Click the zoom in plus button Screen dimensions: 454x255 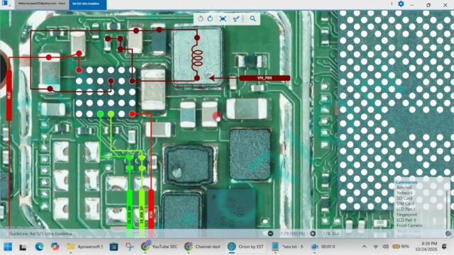tap(313, 233)
